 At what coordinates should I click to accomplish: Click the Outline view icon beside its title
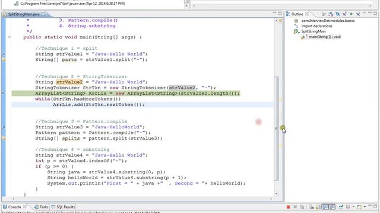tap(288, 14)
